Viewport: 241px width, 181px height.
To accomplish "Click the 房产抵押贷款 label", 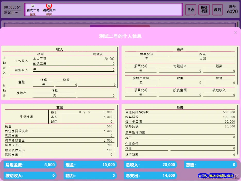I will [x=135, y=133].
